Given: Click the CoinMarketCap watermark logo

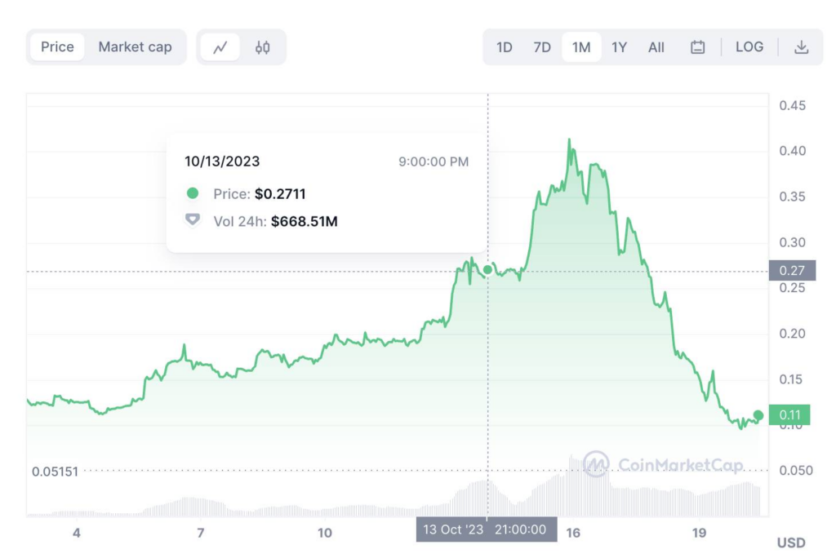Looking at the screenshot, I should click(595, 464).
